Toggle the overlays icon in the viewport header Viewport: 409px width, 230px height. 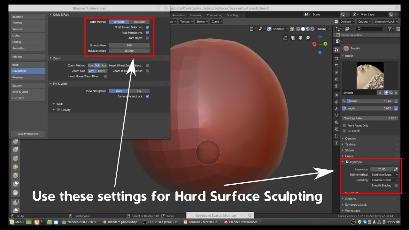pyautogui.click(x=269, y=29)
